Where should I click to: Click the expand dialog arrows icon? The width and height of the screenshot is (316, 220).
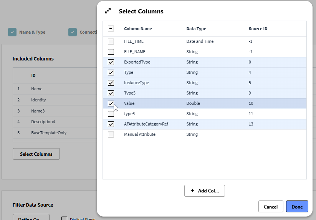(108, 11)
